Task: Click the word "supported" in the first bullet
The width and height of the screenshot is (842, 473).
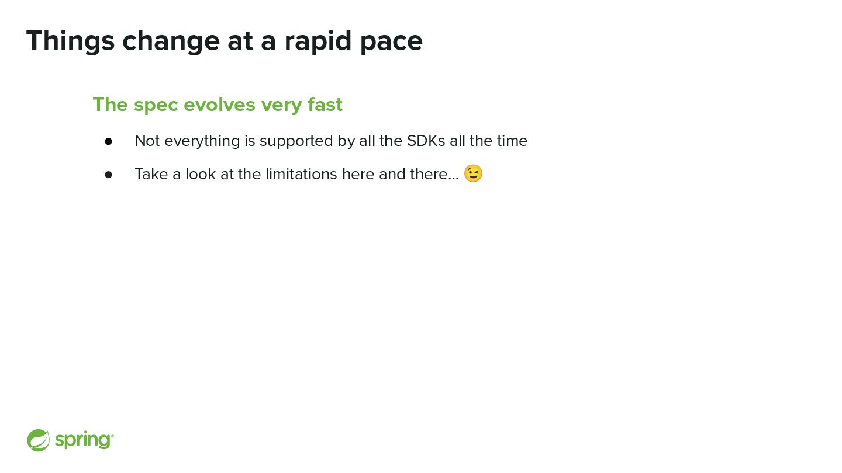Action: (296, 142)
